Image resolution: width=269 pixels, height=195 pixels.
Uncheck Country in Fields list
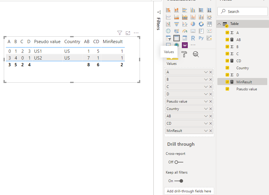[227, 68]
